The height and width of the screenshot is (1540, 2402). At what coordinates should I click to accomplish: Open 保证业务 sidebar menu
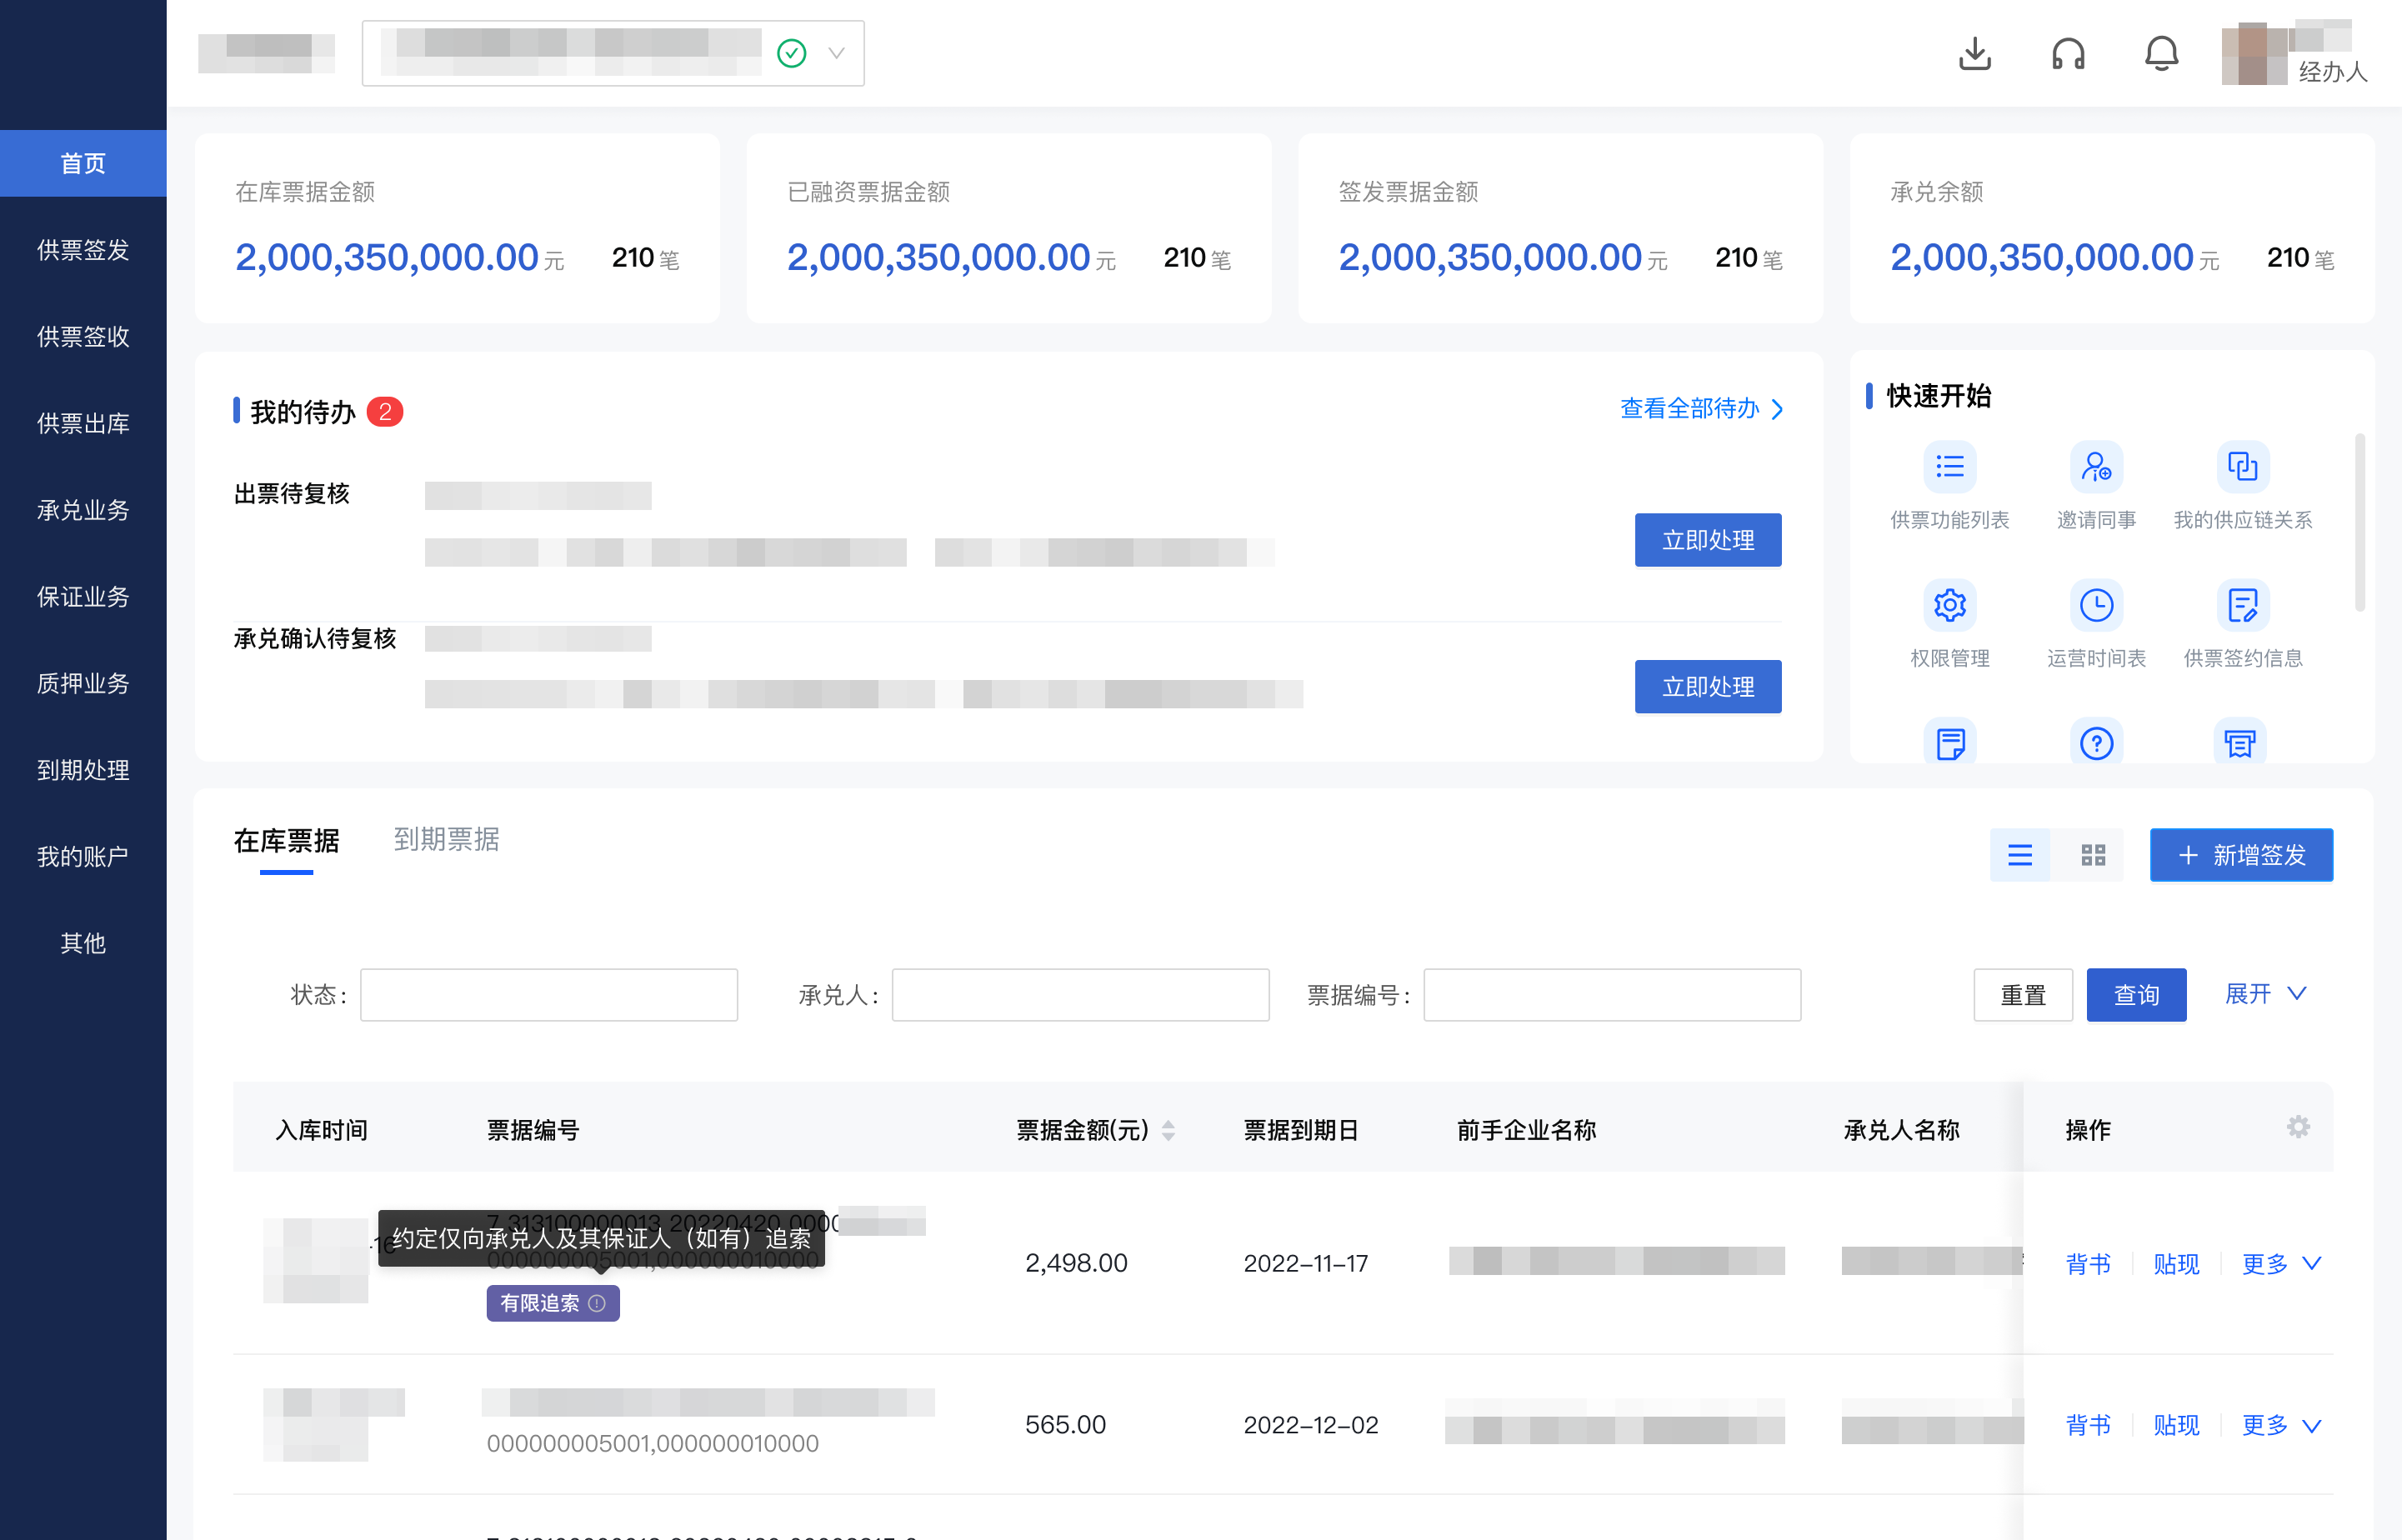[83, 597]
